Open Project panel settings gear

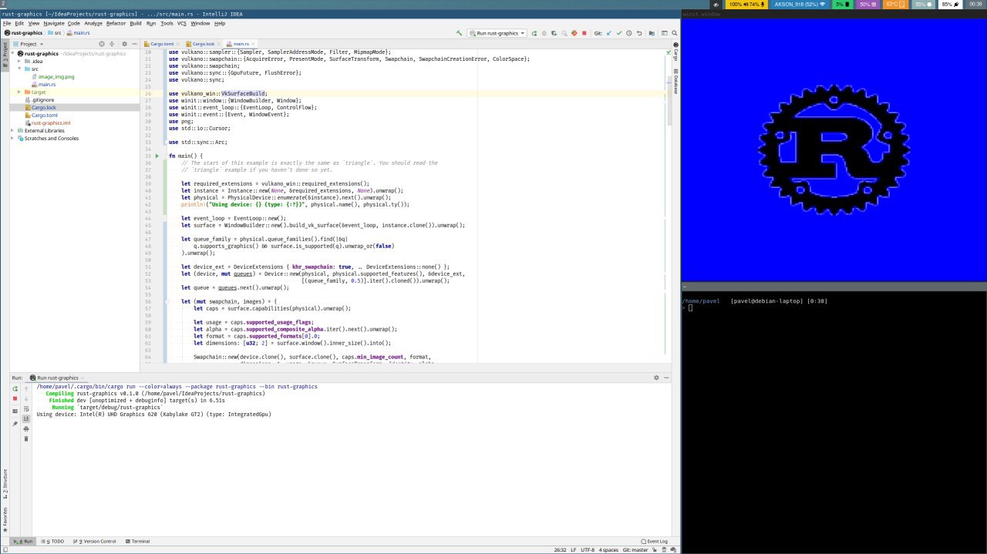[x=124, y=44]
